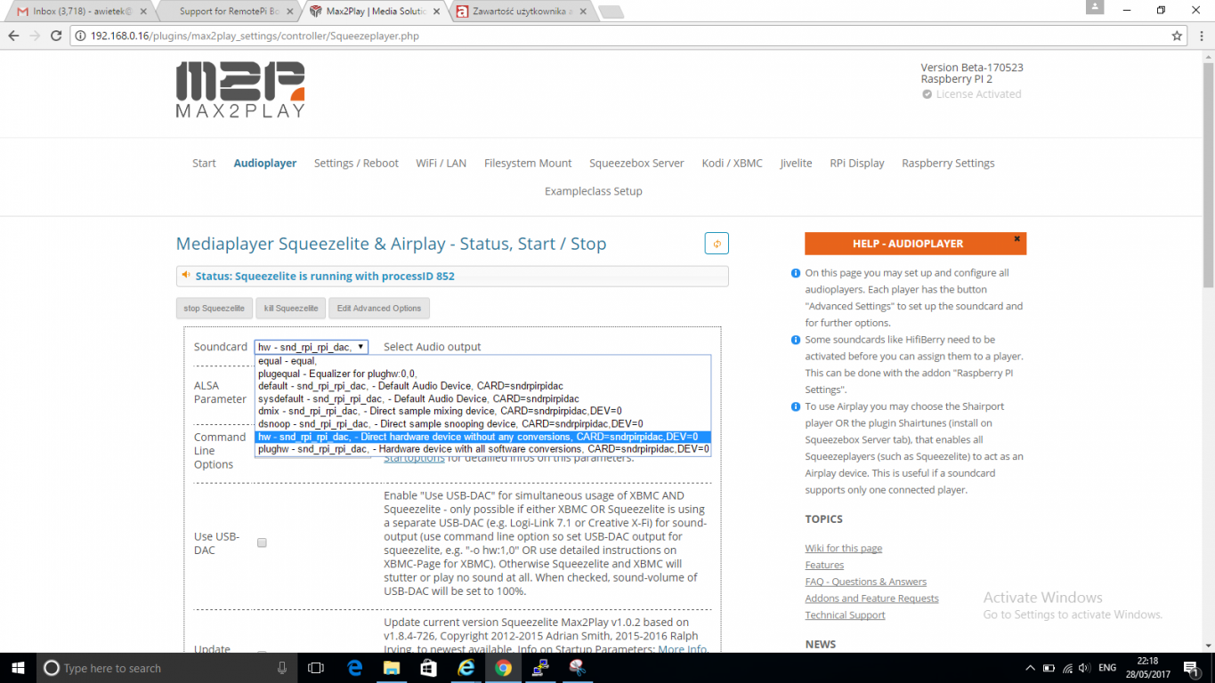
Task: Go to Settings / Reboot
Action: [x=356, y=163]
